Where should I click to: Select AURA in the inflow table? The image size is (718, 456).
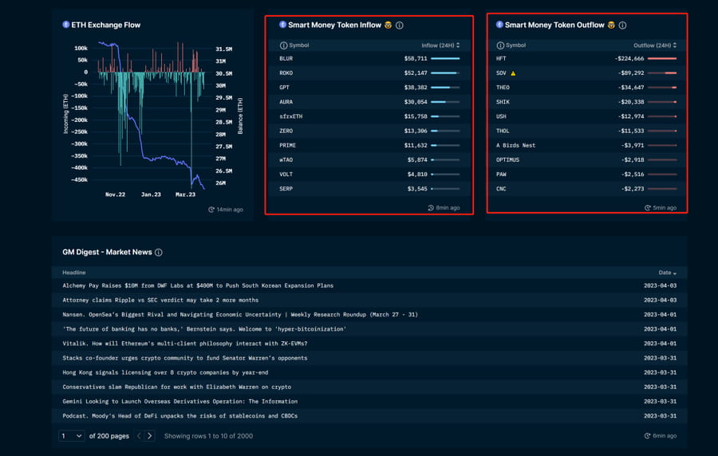pyautogui.click(x=286, y=102)
